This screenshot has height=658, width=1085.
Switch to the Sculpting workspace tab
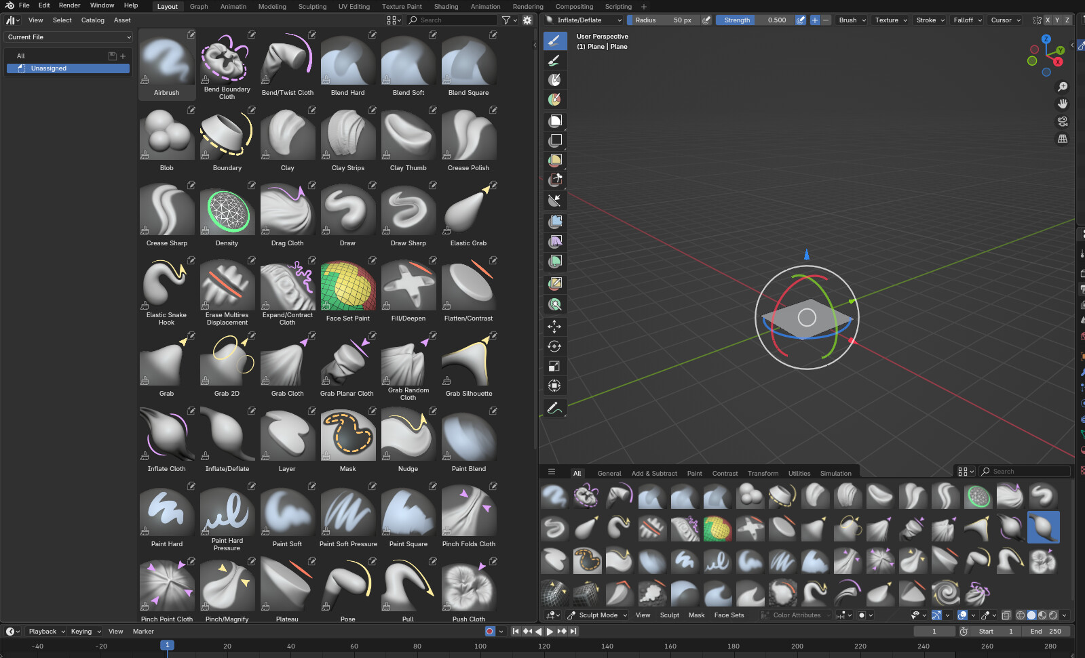tap(312, 7)
